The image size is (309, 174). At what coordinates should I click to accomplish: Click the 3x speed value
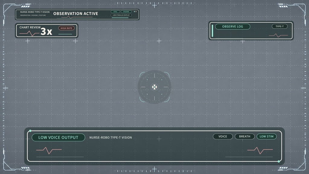point(46,31)
